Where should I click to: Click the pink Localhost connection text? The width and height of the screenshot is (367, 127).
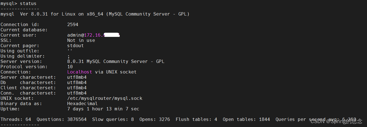tap(79, 72)
